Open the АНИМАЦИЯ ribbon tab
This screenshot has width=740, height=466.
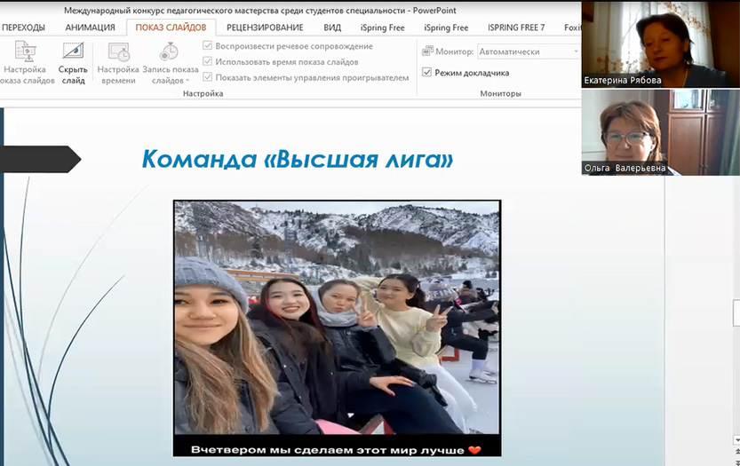click(90, 28)
